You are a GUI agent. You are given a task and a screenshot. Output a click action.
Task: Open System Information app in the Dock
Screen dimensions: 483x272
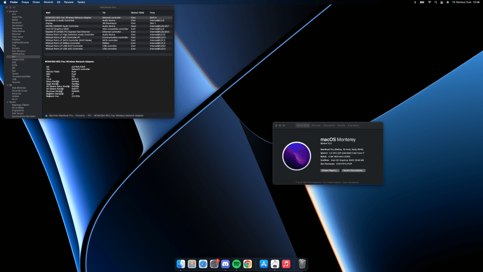(275, 264)
